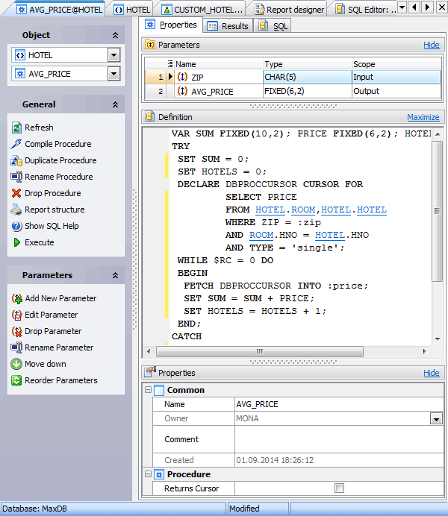Run the procedure with Execute icon
The height and width of the screenshot is (516, 448).
tap(17, 242)
